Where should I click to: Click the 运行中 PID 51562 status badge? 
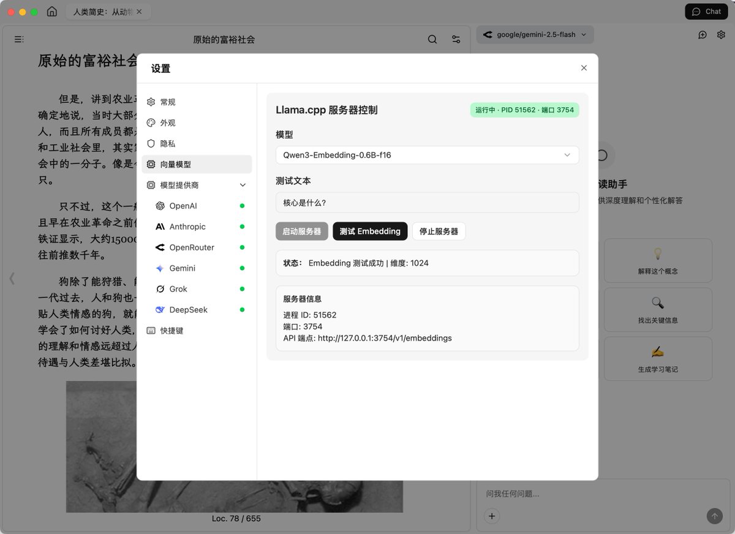tap(525, 110)
